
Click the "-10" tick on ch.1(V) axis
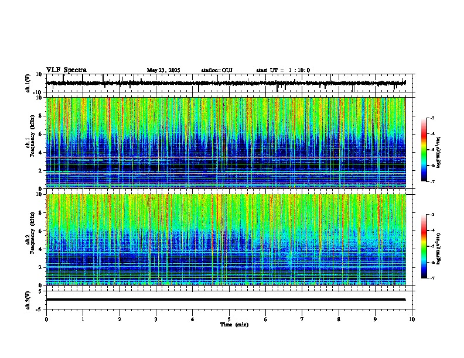coord(38,92)
